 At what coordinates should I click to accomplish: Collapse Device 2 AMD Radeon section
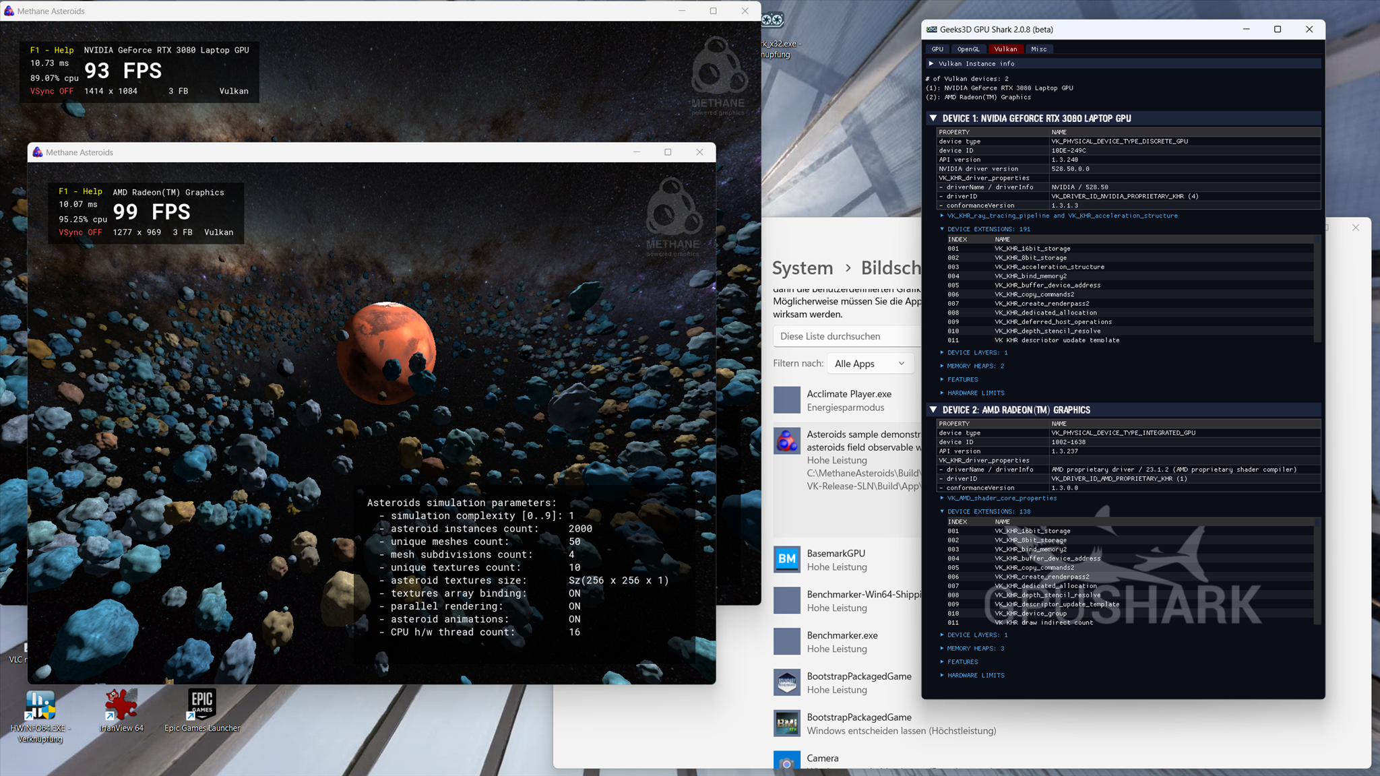coord(933,410)
